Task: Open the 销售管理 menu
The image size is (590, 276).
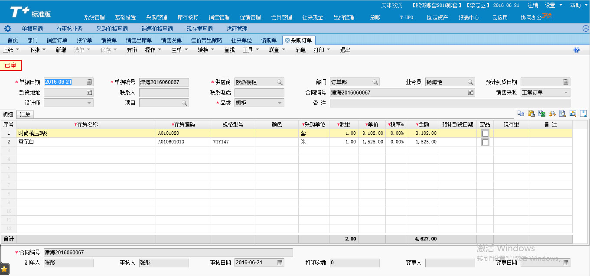Action: (x=219, y=17)
